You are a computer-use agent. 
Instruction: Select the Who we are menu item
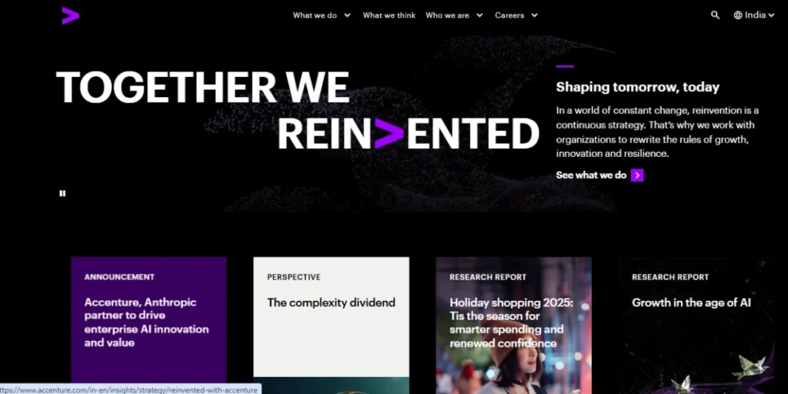447,15
